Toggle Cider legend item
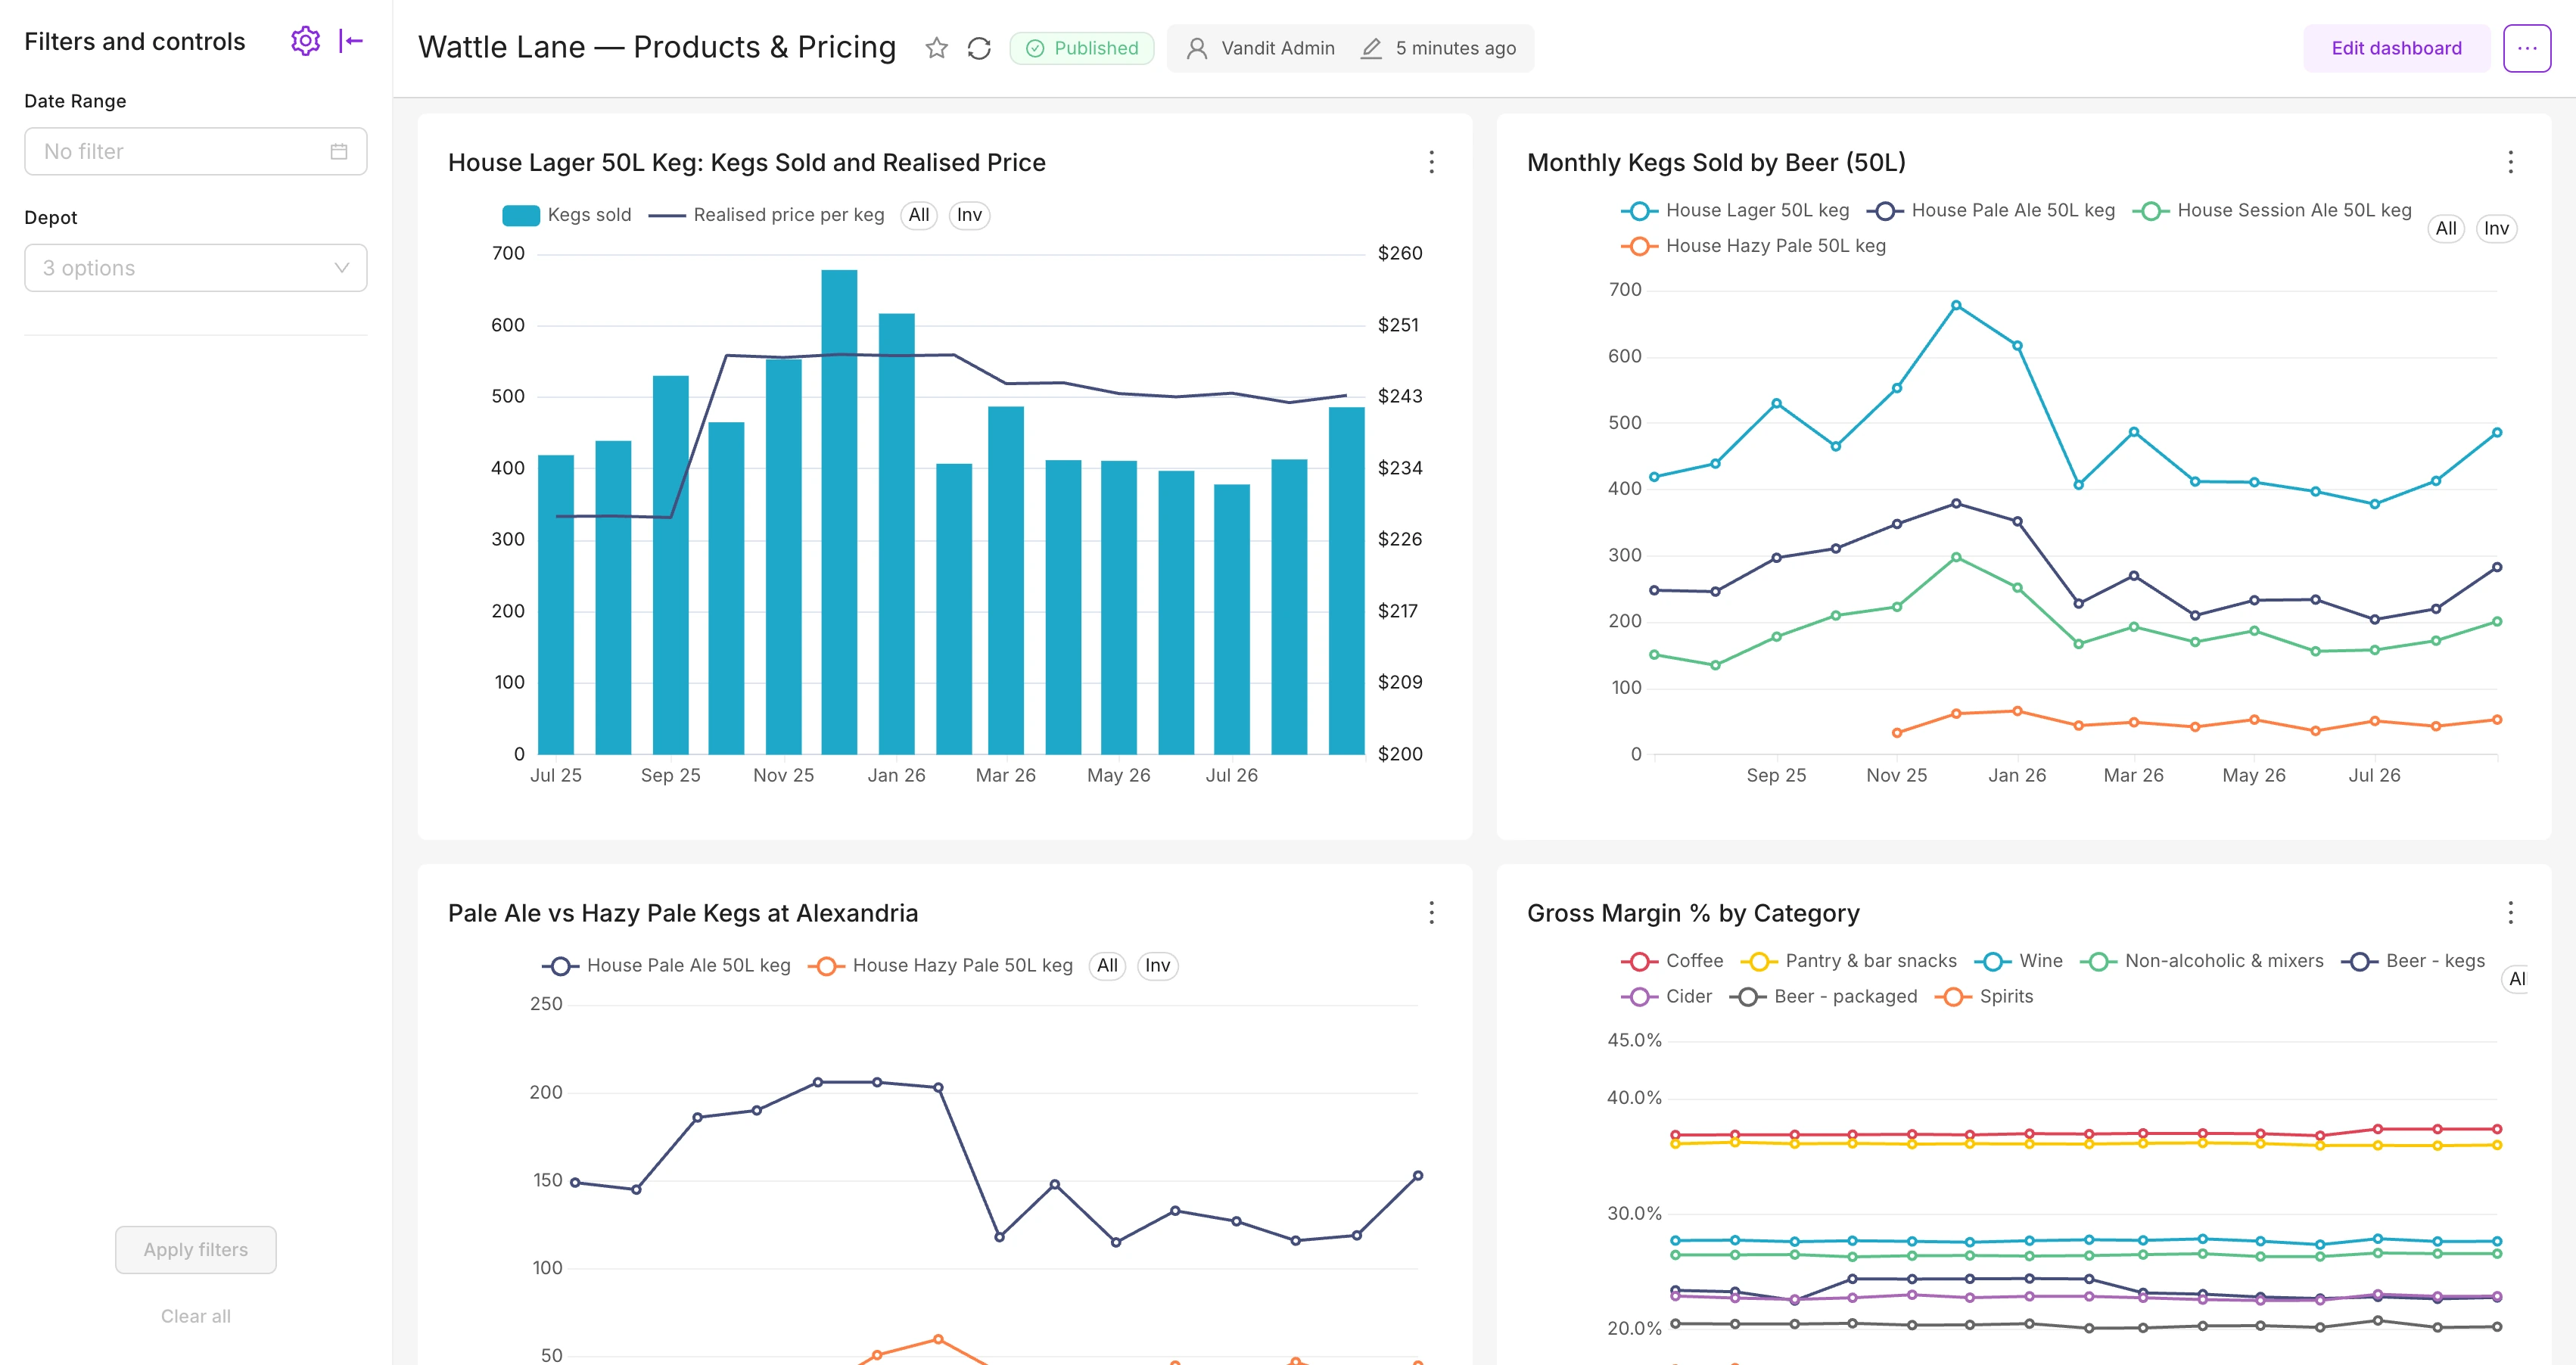 coord(1666,997)
